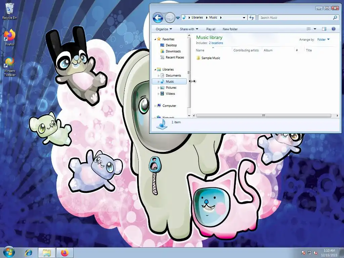This screenshot has height=258, width=344.
Task: Click the music note icon in address bar
Action: [184, 17]
